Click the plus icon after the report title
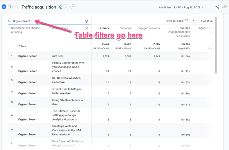229x150 pixels. [73, 7]
